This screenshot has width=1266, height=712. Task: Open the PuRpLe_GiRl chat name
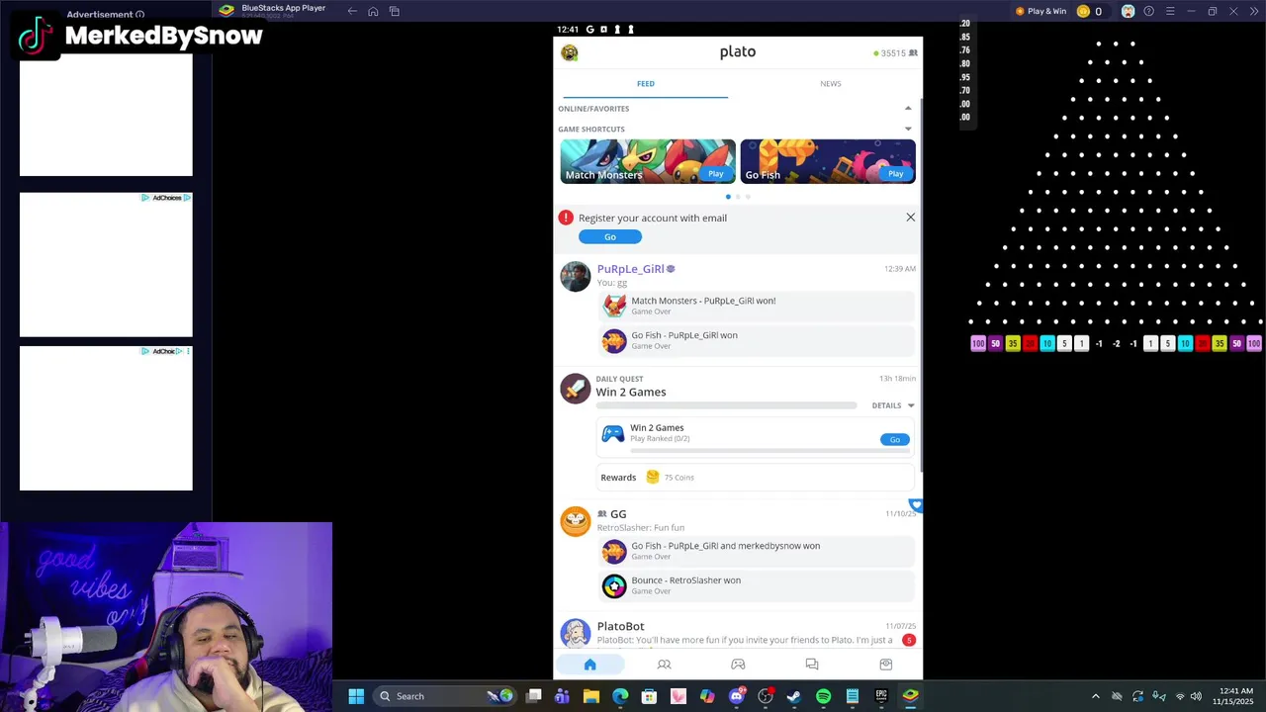click(630, 269)
